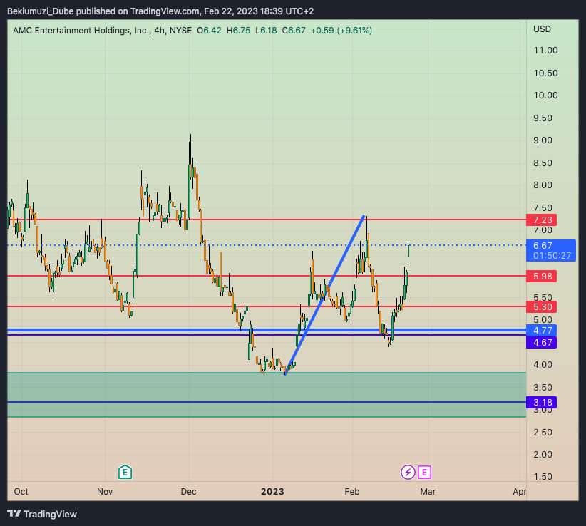
Task: Click AMC Entertainment Holdings, Inc. title
Action: click(81, 30)
